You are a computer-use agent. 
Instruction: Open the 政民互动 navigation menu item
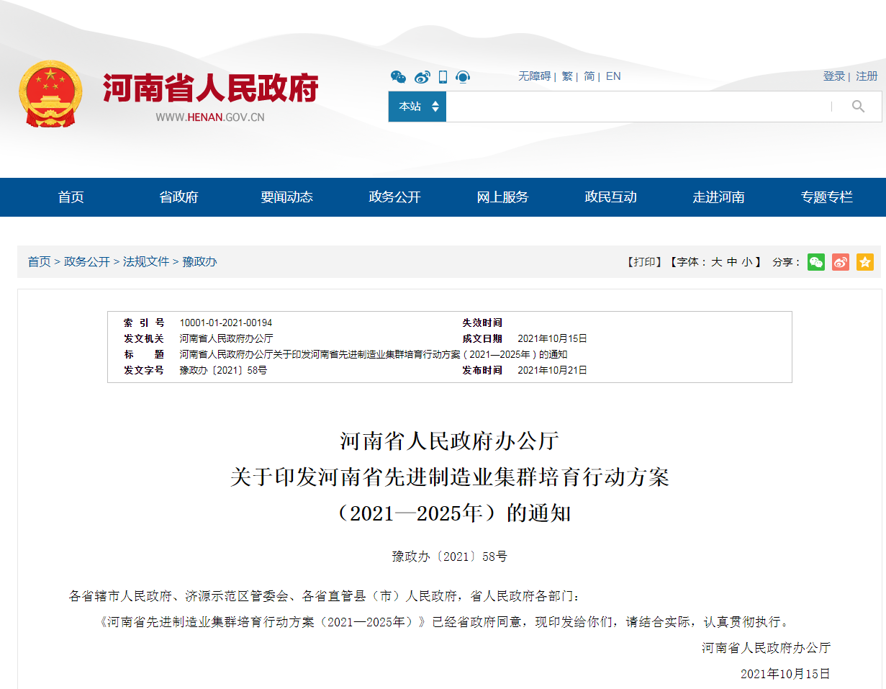click(611, 197)
